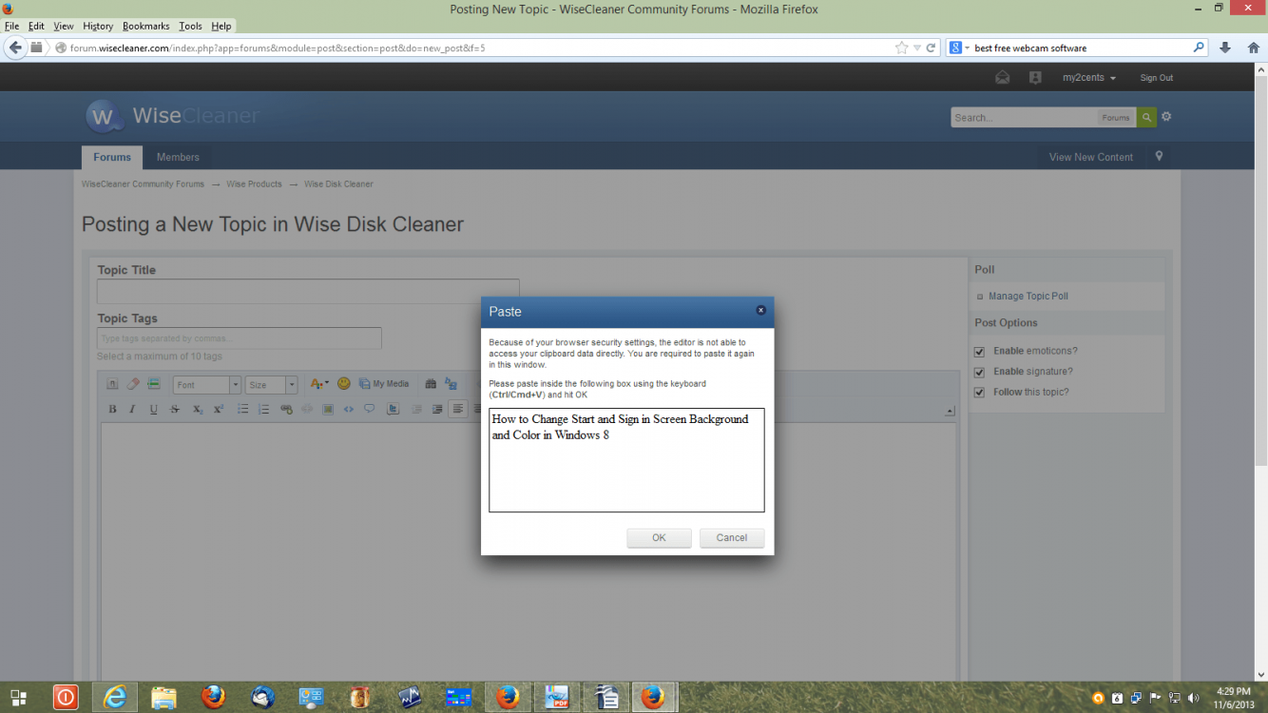The image size is (1268, 713).
Task: Open the Size dropdown
Action: (271, 385)
